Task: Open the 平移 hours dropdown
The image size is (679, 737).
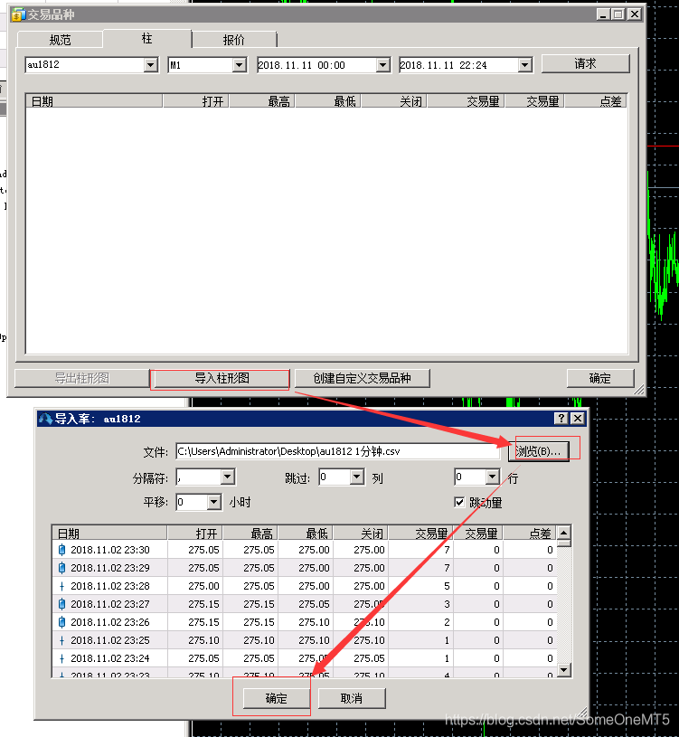Action: coord(213,502)
